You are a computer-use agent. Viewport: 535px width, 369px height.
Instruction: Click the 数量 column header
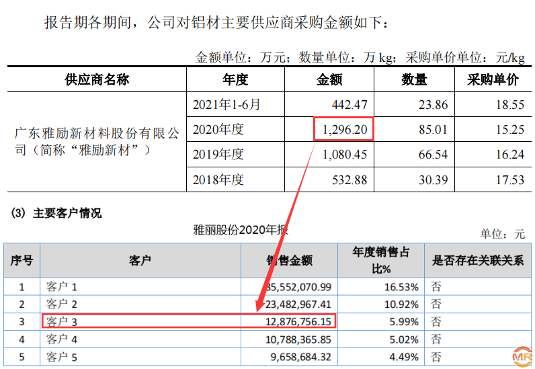(x=414, y=79)
